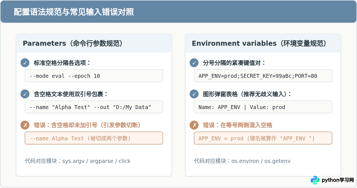357x188 pixels.
Task: Click the orange cross icon beside 在等号两侧混入空格
Action: [x=194, y=125]
